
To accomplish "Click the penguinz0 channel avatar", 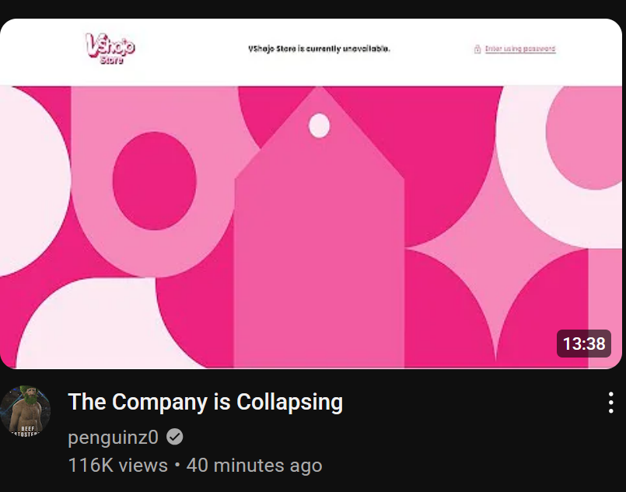I will [x=25, y=411].
